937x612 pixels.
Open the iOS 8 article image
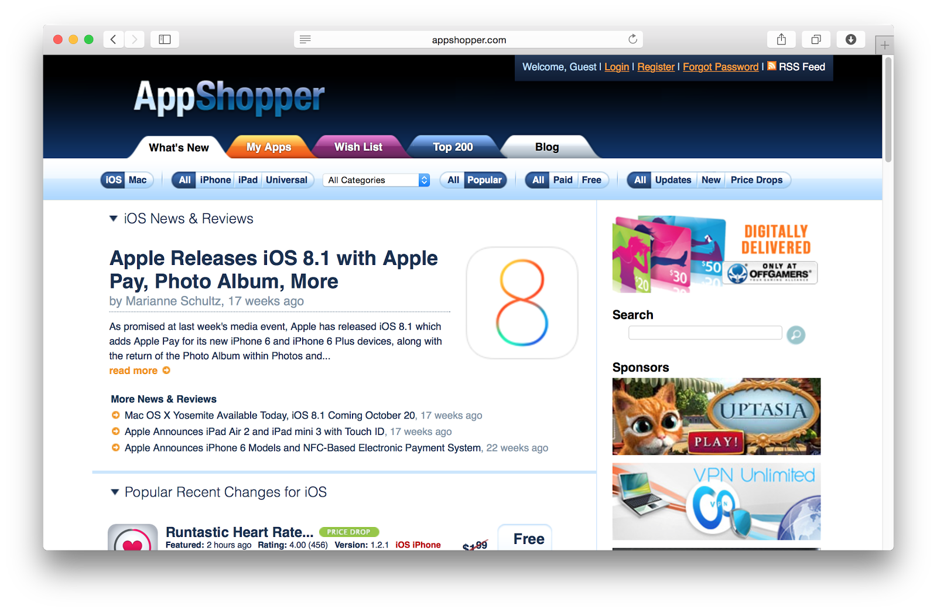point(522,302)
